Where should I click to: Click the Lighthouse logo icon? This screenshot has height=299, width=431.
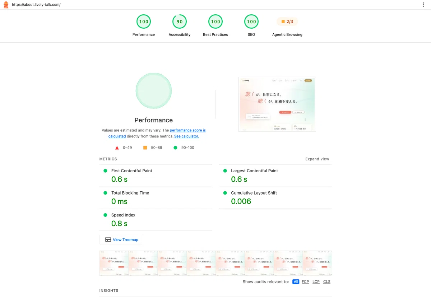(6, 5)
